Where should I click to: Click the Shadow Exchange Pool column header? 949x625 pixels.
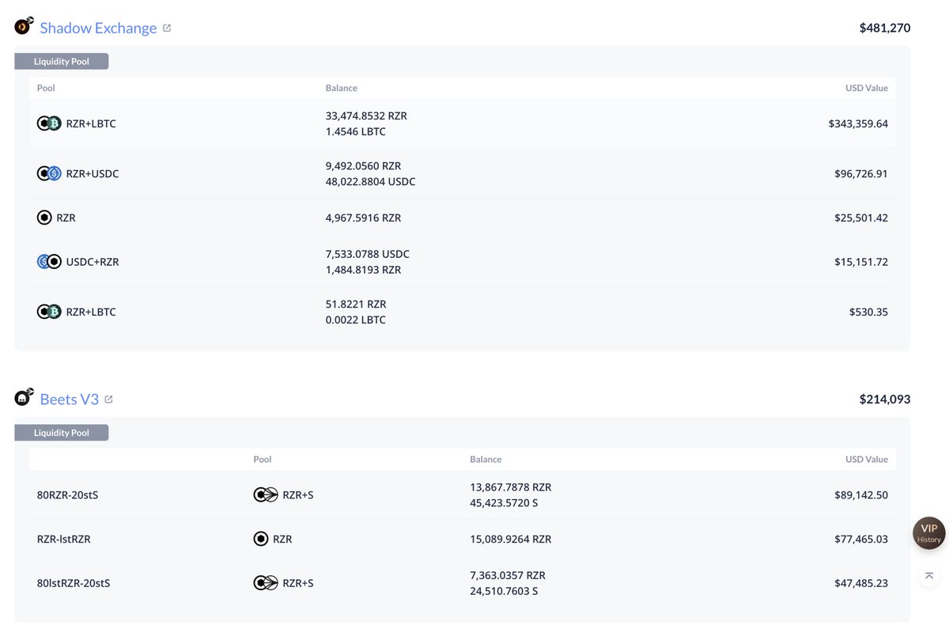[46, 88]
